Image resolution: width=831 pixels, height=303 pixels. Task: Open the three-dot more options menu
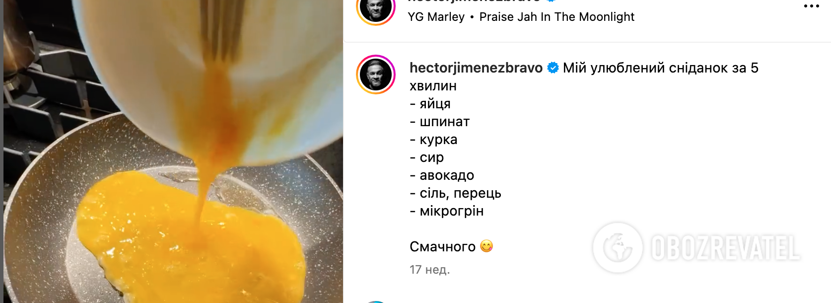pos(811,6)
